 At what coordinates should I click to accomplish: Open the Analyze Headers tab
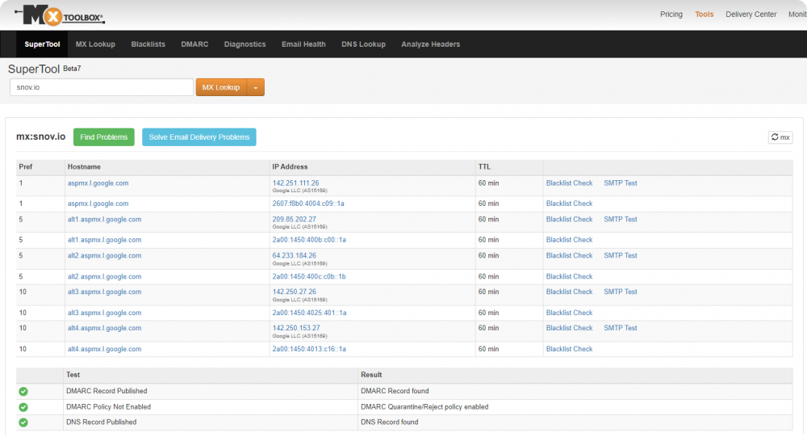point(431,44)
